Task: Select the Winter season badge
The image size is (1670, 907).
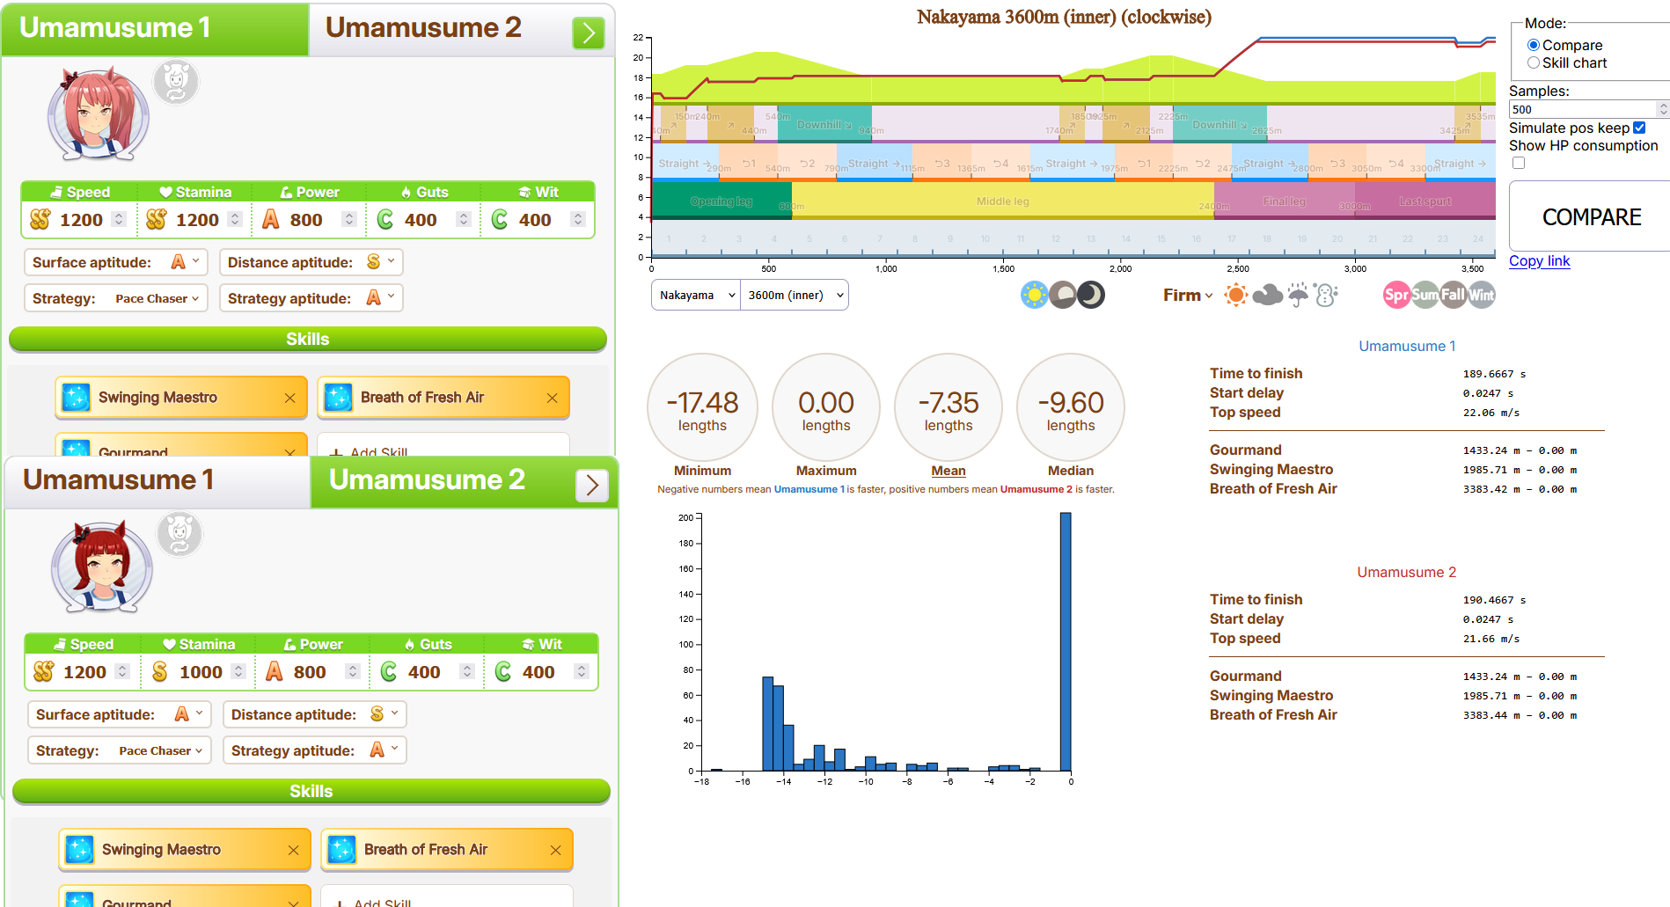Action: point(1481,295)
